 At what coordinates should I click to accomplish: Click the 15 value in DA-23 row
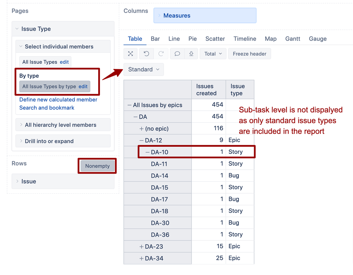(220, 246)
